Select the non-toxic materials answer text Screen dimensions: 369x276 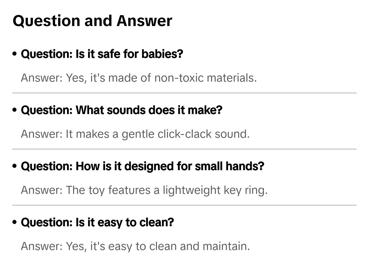coord(139,78)
